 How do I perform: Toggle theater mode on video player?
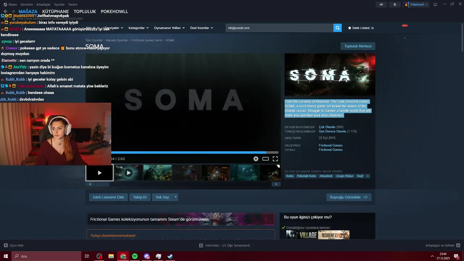click(266, 159)
